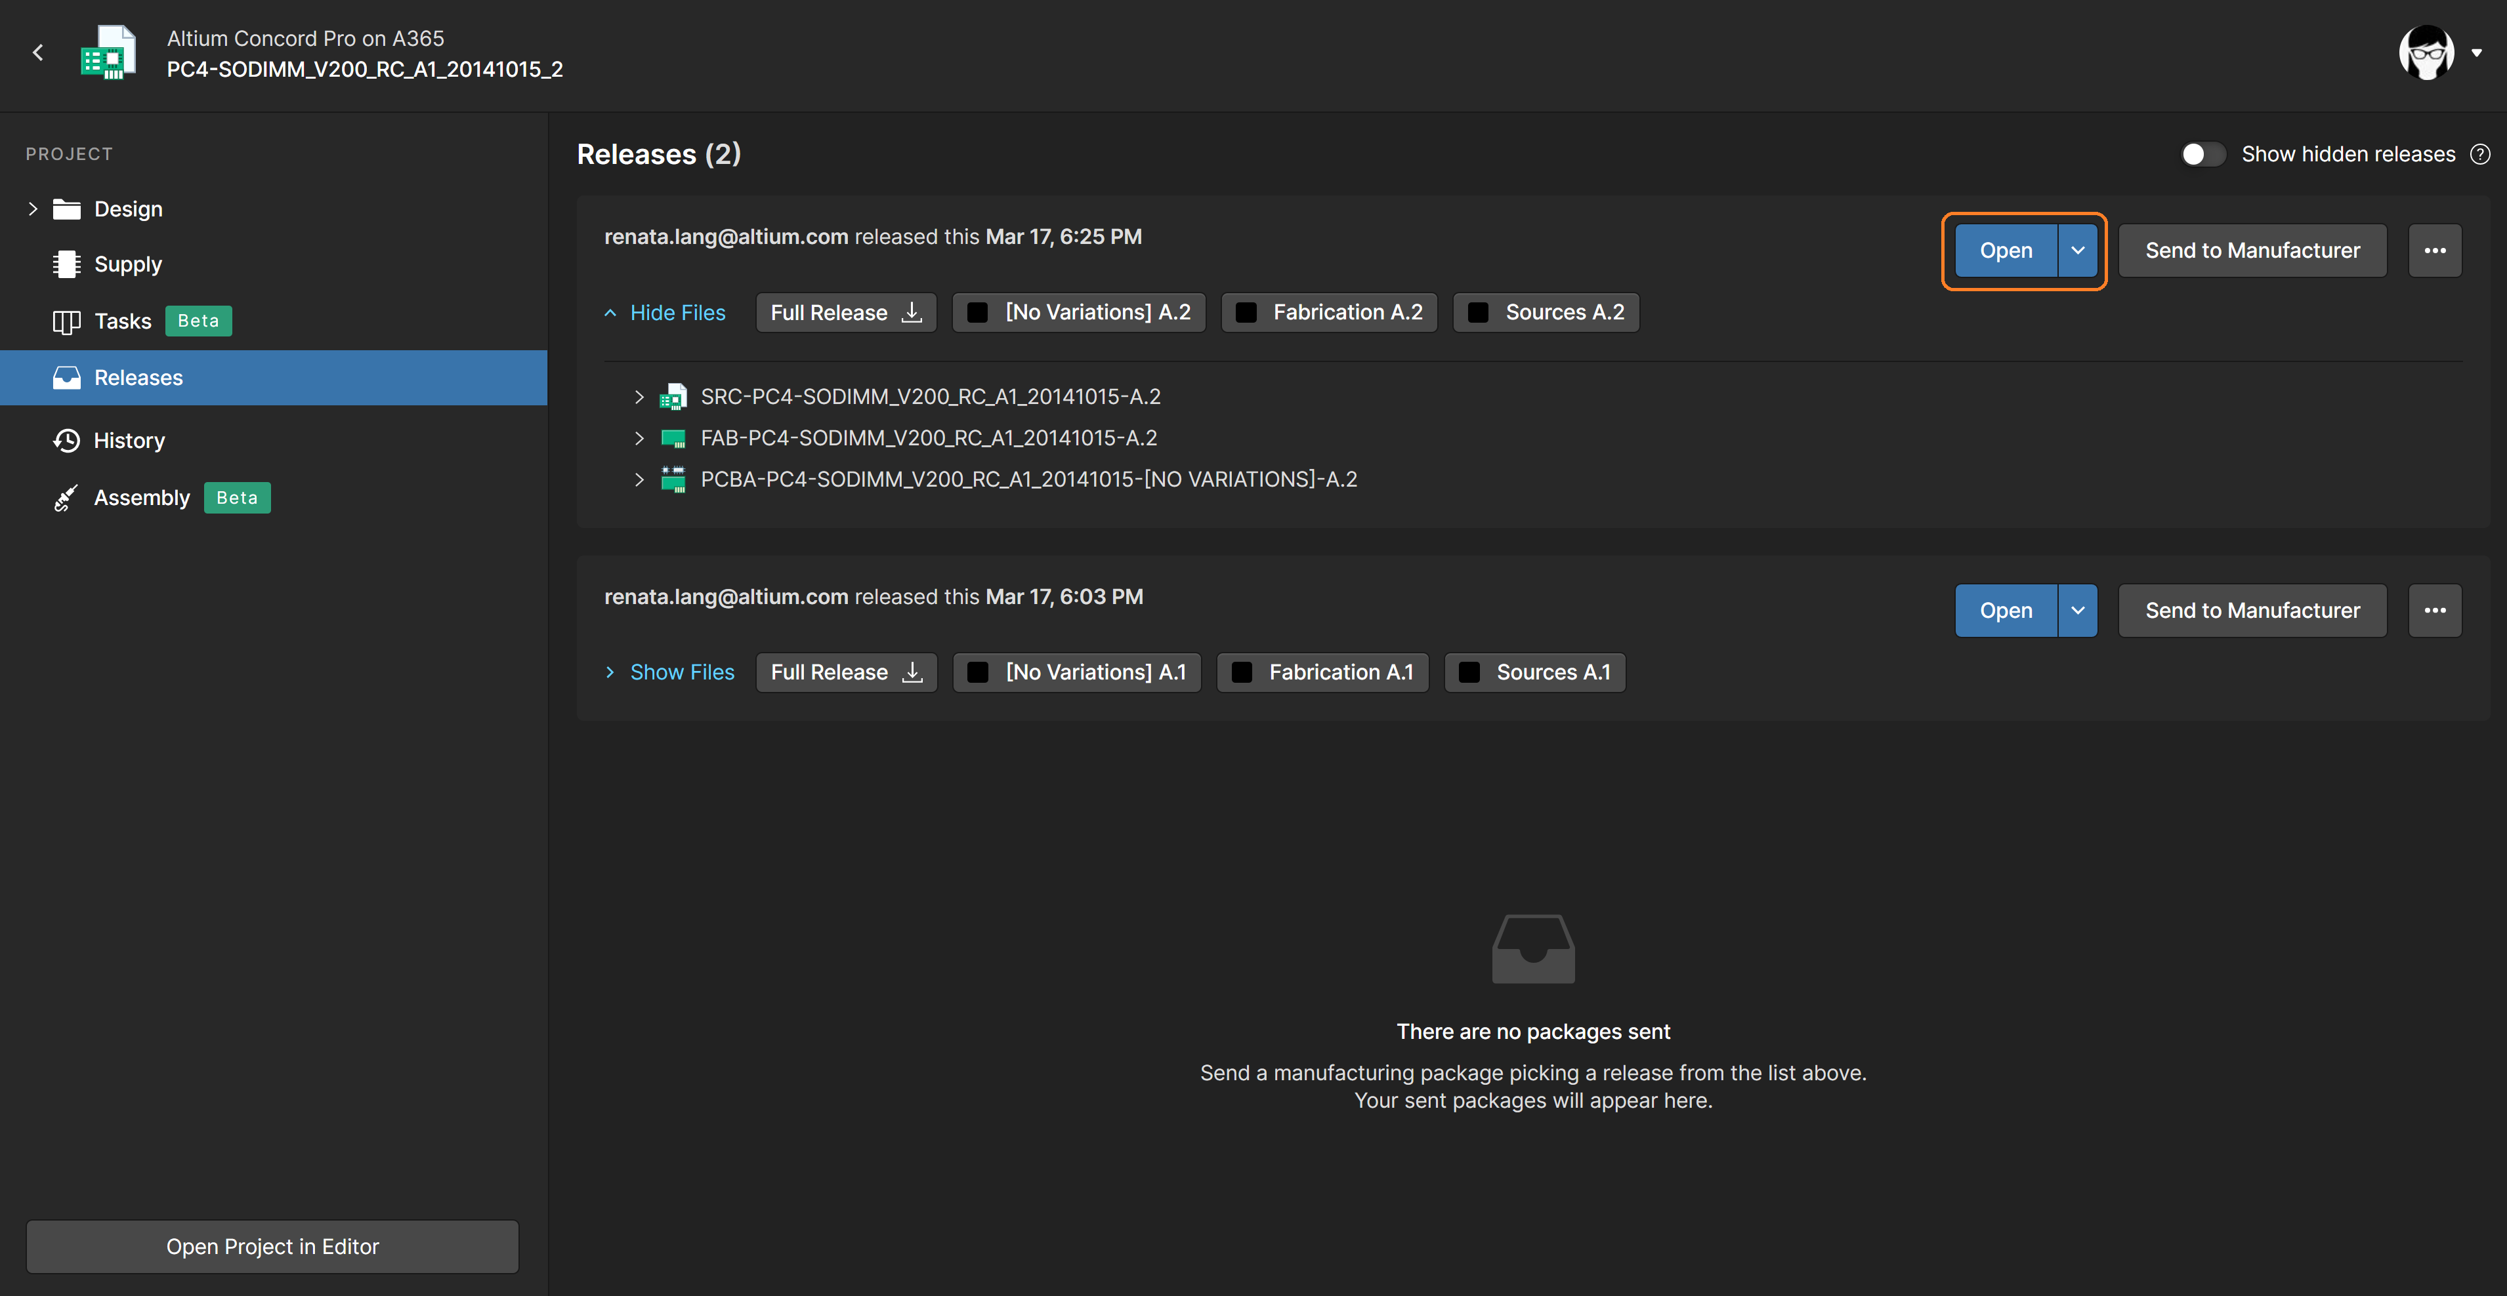The image size is (2507, 1296).
Task: Click the SRC source package icon
Action: pyautogui.click(x=673, y=395)
